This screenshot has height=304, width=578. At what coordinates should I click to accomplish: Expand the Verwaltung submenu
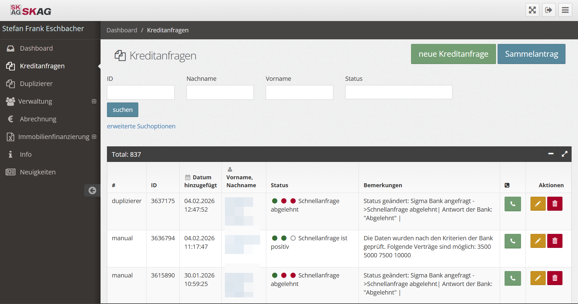tap(94, 101)
